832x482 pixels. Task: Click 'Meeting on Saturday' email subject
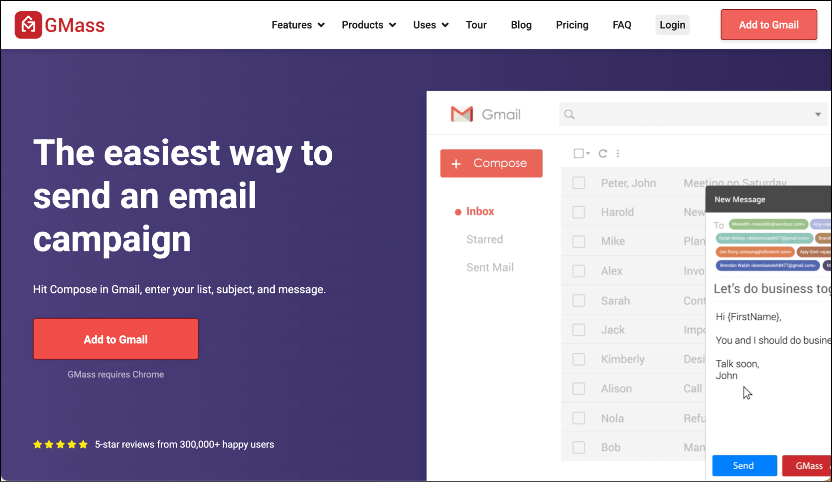coord(735,183)
